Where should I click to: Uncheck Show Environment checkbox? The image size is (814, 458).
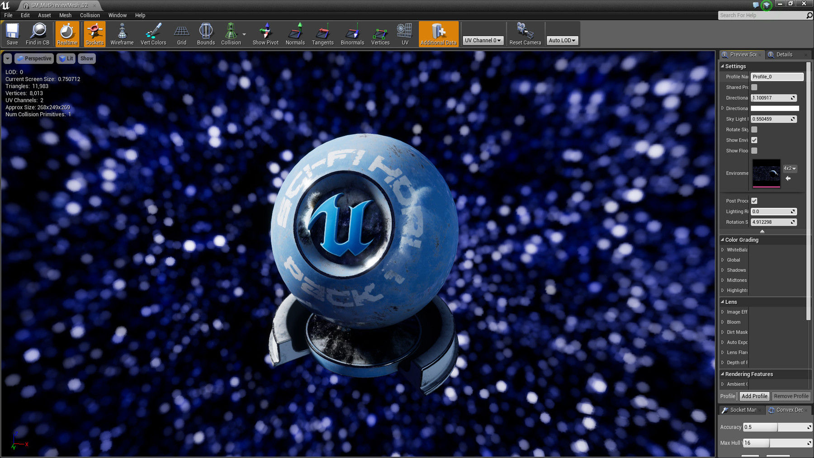click(x=754, y=140)
